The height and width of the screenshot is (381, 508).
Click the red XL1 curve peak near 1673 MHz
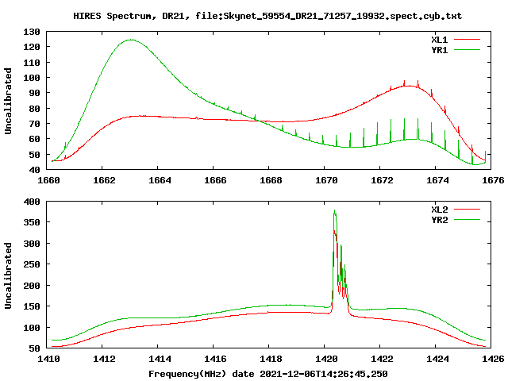click(410, 86)
